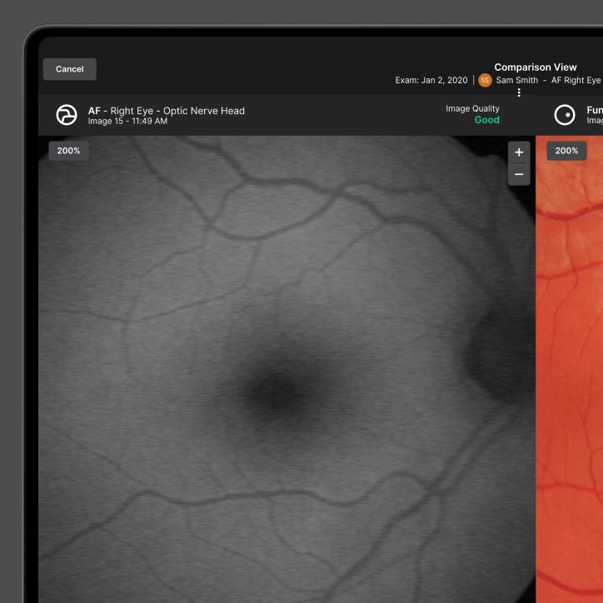Click 'AF Right Eye' in the header
This screenshot has width=603, height=603.
coord(576,81)
